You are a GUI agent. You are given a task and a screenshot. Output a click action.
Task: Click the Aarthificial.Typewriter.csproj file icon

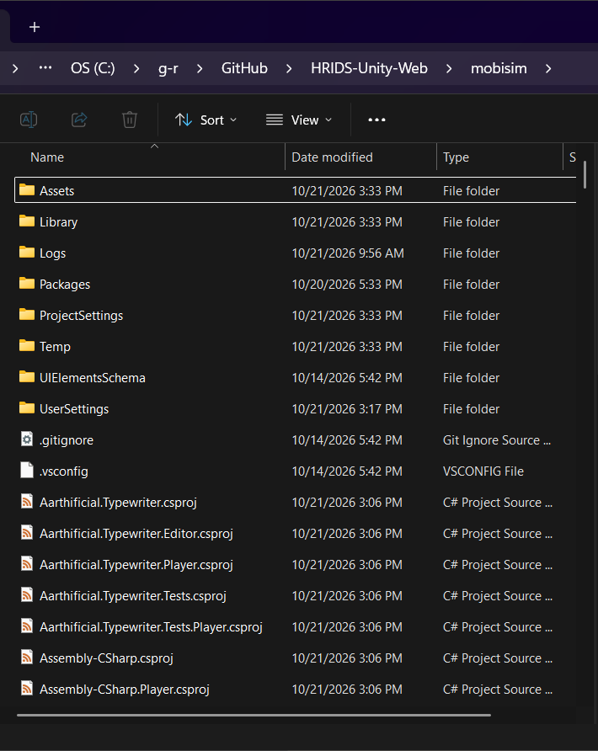(x=27, y=502)
